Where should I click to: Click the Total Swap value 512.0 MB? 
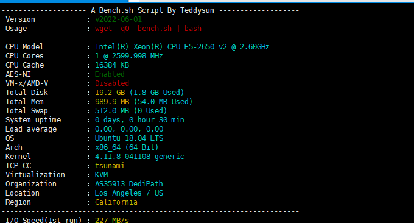(112, 111)
